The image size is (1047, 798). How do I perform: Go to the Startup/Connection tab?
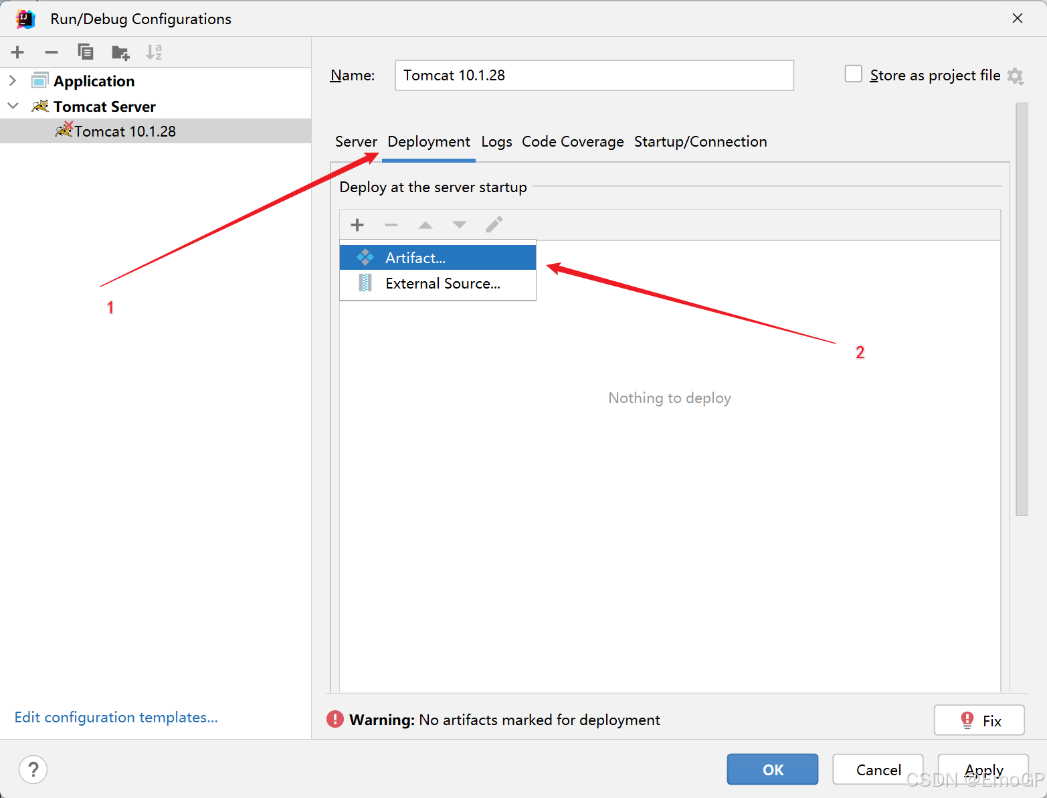pos(700,142)
